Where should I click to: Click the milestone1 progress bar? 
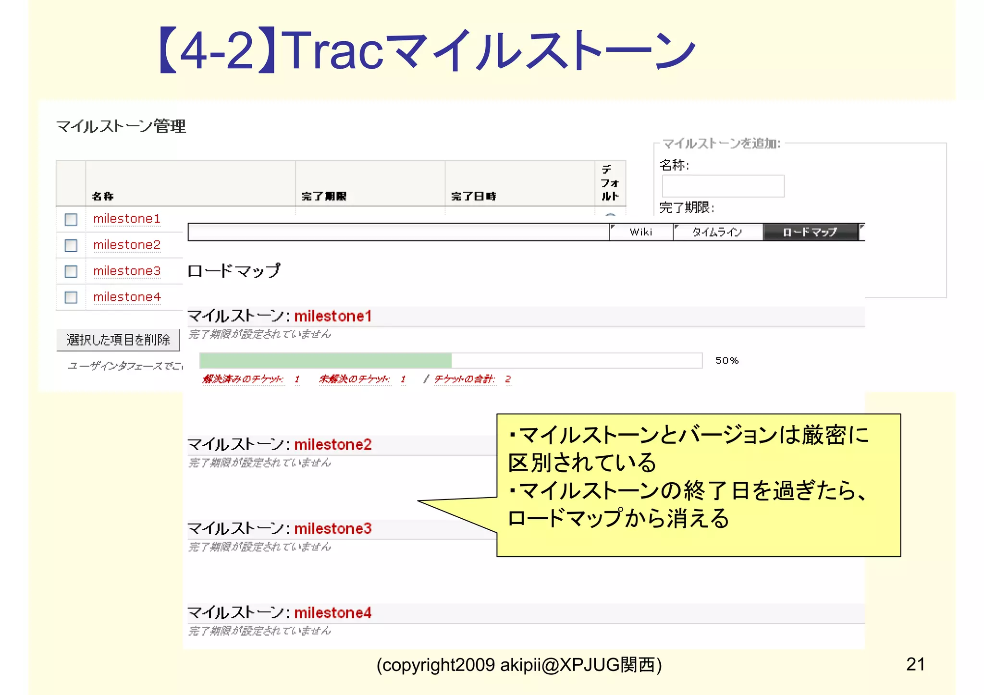coord(451,360)
